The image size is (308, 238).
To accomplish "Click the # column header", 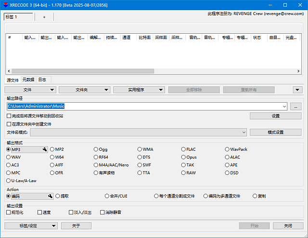I will [x=14, y=38].
